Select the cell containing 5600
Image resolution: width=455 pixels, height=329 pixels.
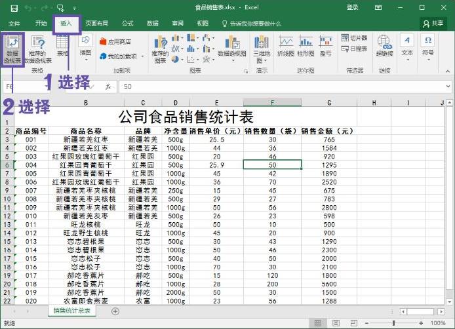[x=329, y=284]
